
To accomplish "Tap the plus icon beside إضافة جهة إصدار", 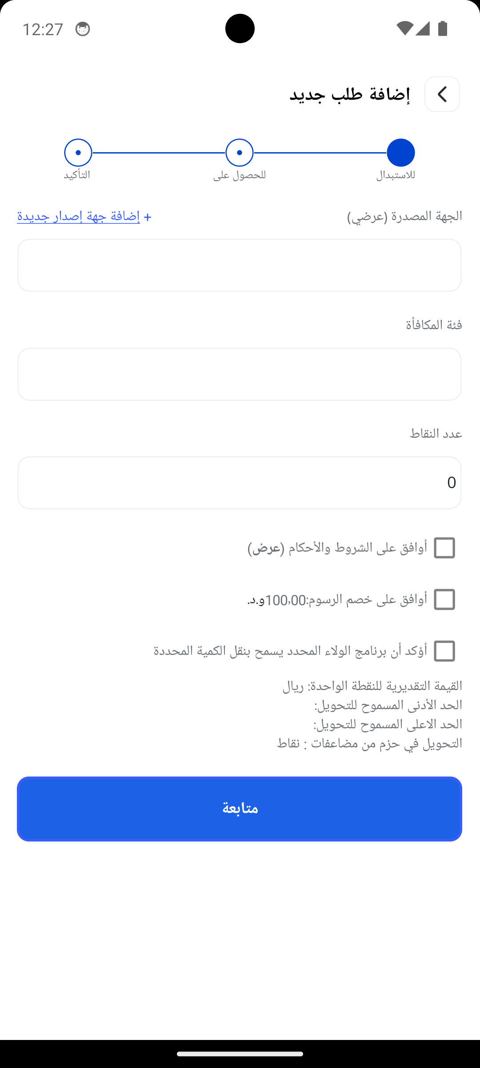I will coord(148,217).
